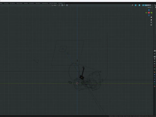The image size is (156, 117).
Task: Click the hand pan view icon
Action: click(151, 20)
